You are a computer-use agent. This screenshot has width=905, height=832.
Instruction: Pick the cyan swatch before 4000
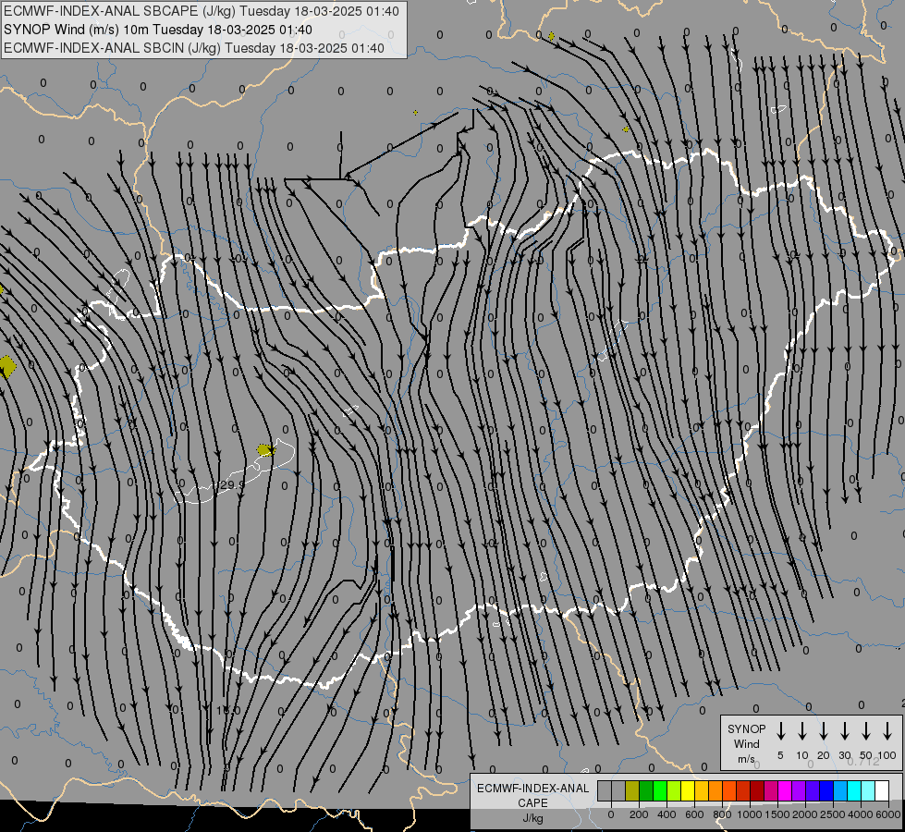coord(855,790)
